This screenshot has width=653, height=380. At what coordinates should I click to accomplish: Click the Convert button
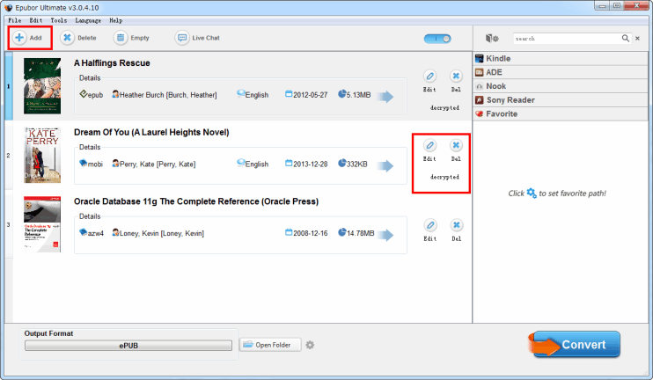pos(575,345)
